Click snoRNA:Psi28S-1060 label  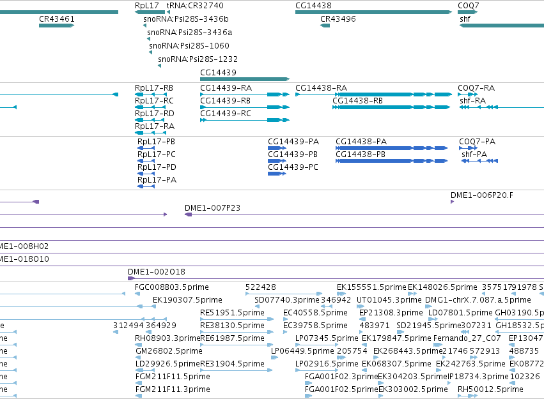click(x=189, y=46)
